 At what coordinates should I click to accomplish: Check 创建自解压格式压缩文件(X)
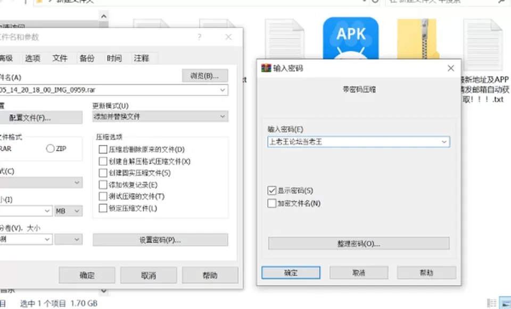pyautogui.click(x=103, y=161)
